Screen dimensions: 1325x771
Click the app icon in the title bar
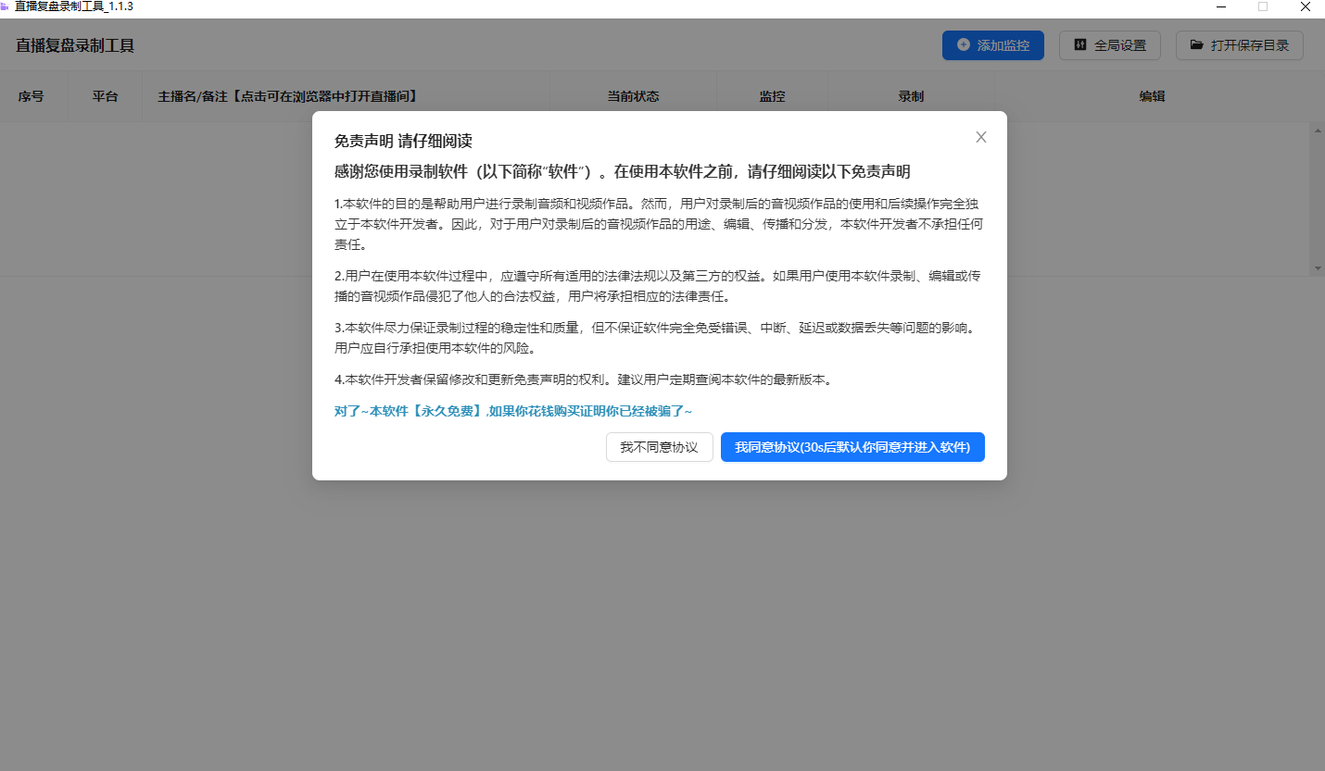(x=7, y=6)
